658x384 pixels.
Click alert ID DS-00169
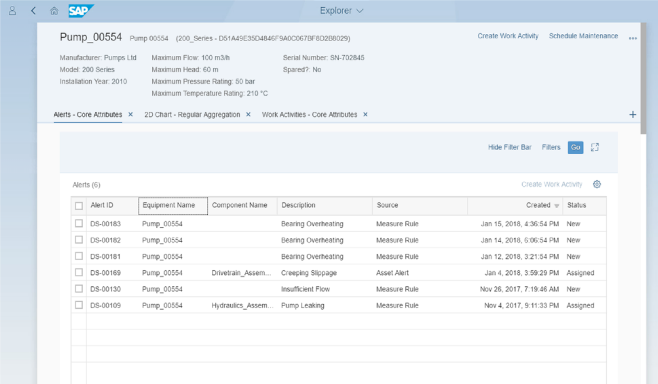(x=105, y=273)
